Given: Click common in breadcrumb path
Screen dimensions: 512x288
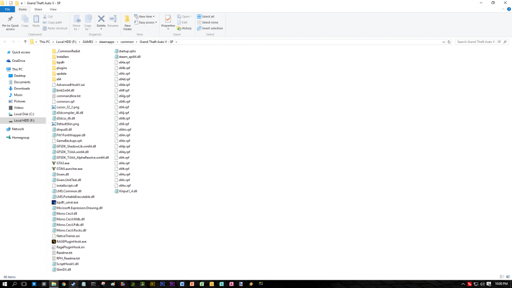Looking at the screenshot, I should tap(127, 42).
